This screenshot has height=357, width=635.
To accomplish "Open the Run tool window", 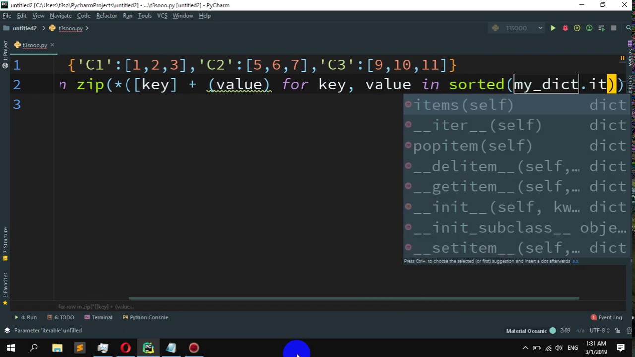I will [x=26, y=317].
